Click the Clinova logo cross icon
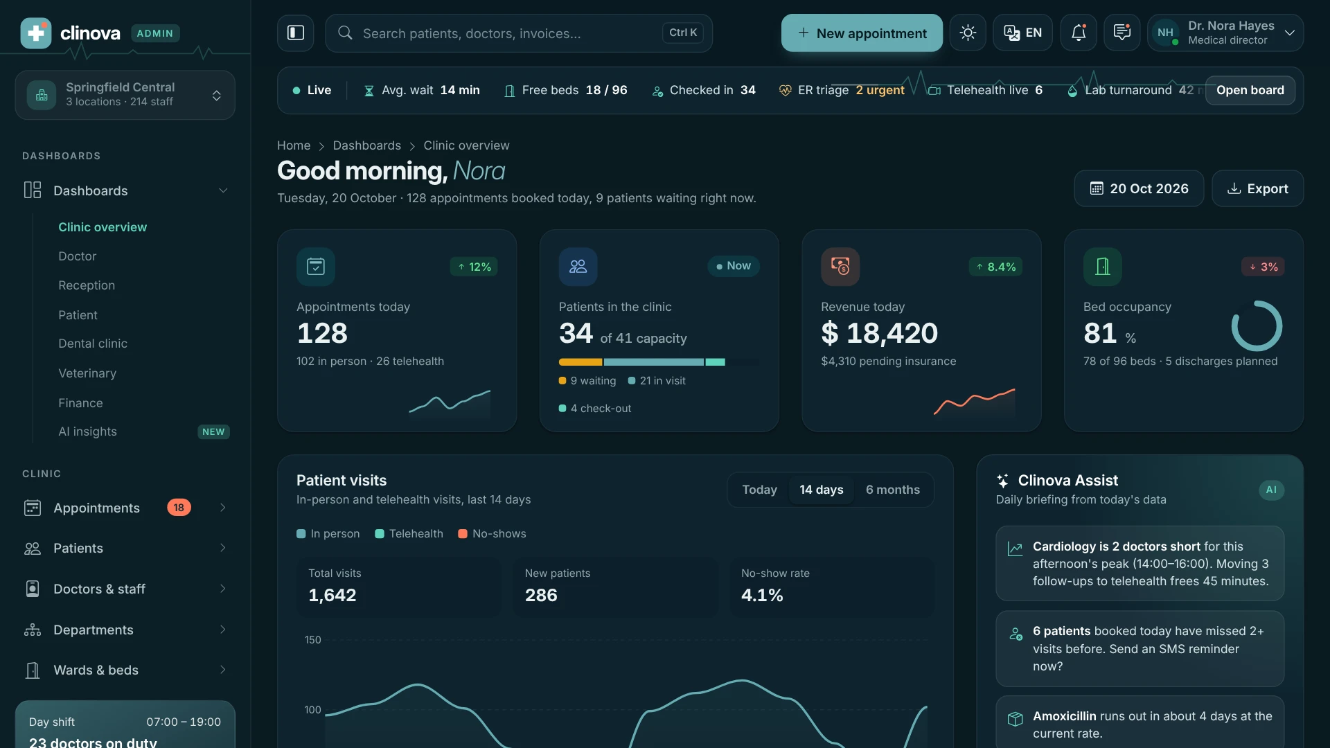Screen dimensions: 1330x748 (x=36, y=33)
